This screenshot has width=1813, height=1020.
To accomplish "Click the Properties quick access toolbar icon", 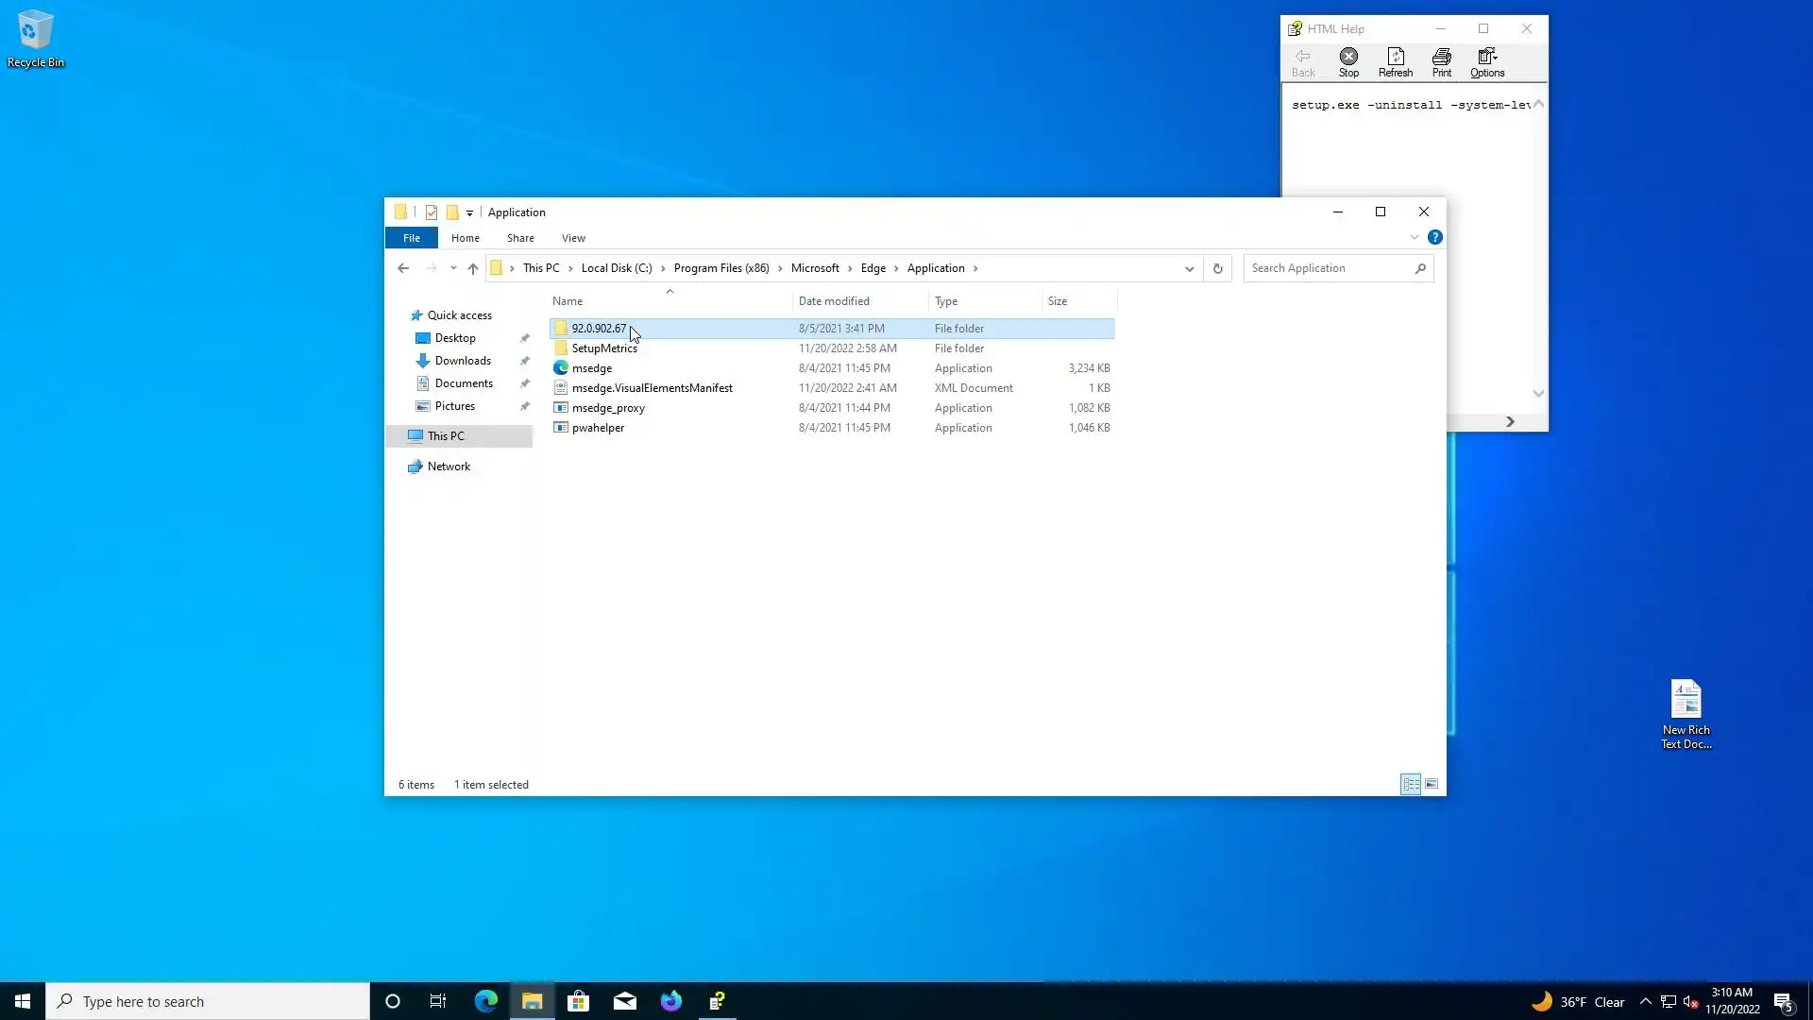I will [432, 212].
